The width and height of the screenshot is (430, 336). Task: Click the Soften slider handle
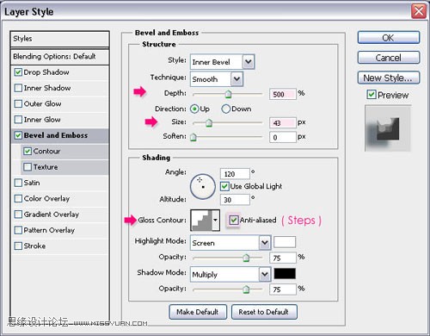[193, 137]
